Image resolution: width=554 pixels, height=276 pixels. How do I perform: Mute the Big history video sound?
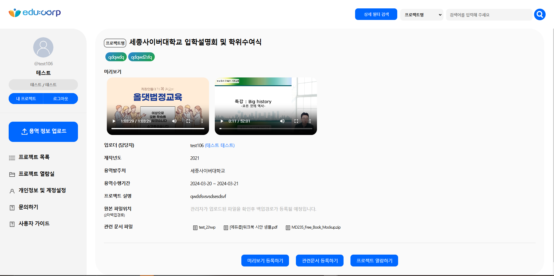tap(282, 121)
